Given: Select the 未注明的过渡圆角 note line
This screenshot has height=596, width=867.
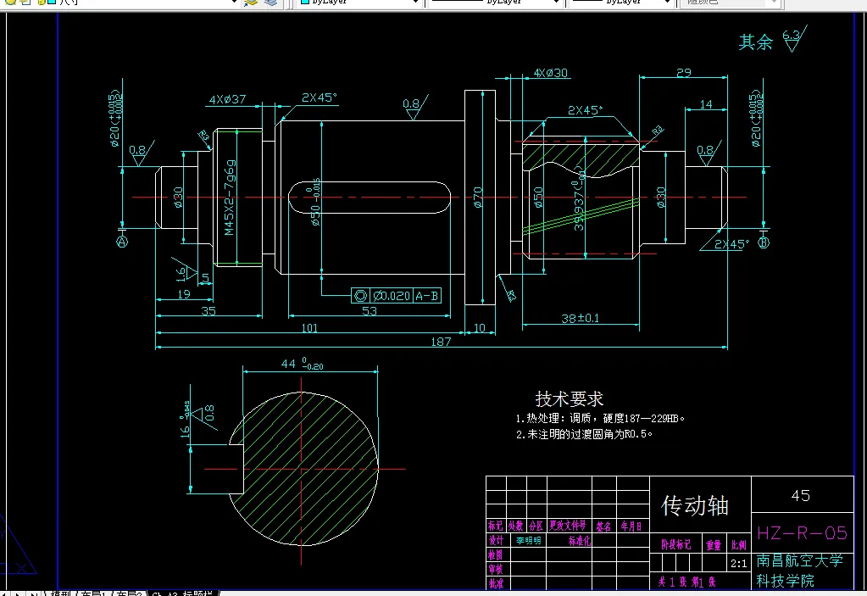Looking at the screenshot, I should (584, 435).
